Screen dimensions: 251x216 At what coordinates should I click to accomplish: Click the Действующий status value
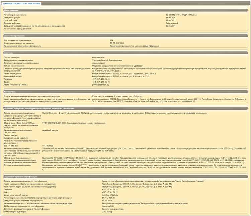tap(172, 23)
